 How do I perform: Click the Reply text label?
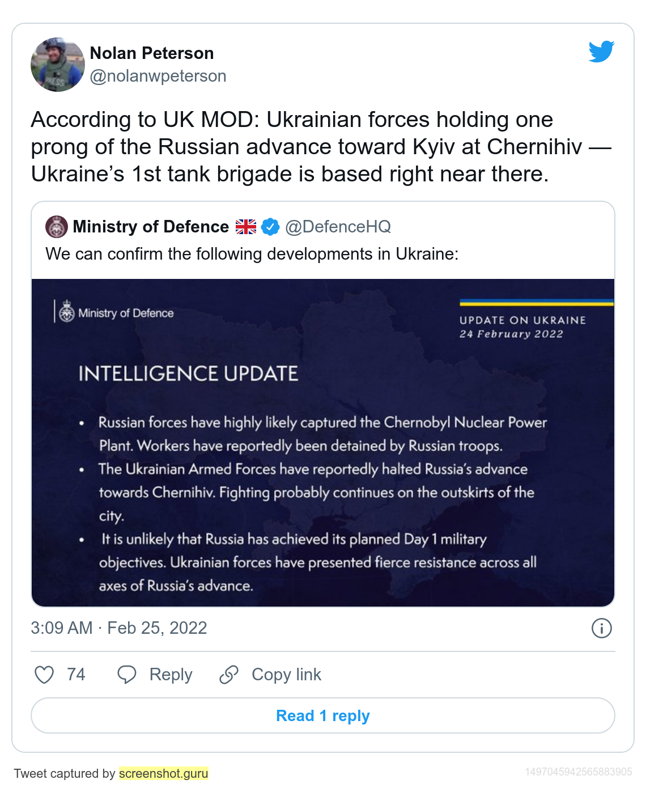coord(171,675)
